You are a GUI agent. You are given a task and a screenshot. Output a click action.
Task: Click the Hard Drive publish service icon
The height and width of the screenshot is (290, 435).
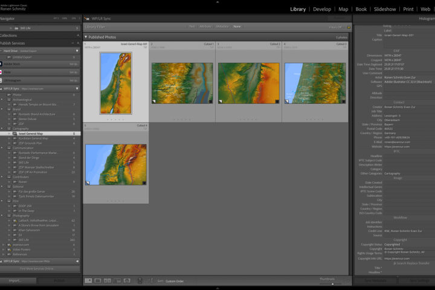pyautogui.click(x=1, y=51)
